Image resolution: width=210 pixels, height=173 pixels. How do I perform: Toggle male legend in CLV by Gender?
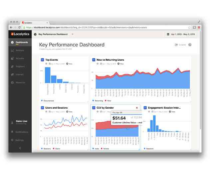96,148
